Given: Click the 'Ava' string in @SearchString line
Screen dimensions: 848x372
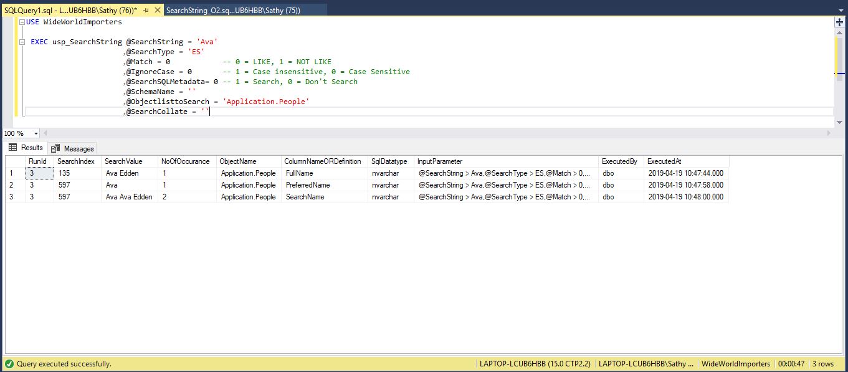Looking at the screenshot, I should [x=207, y=42].
